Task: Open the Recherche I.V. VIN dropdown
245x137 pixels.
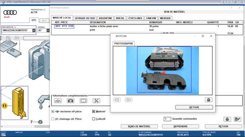Action: click(34, 31)
